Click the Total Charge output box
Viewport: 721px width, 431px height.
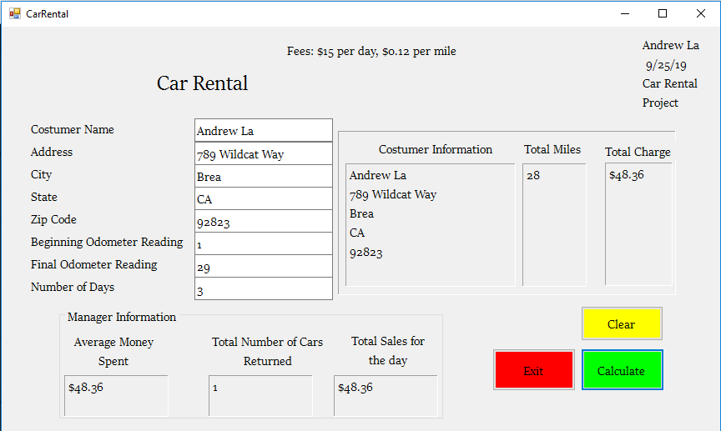(x=638, y=224)
